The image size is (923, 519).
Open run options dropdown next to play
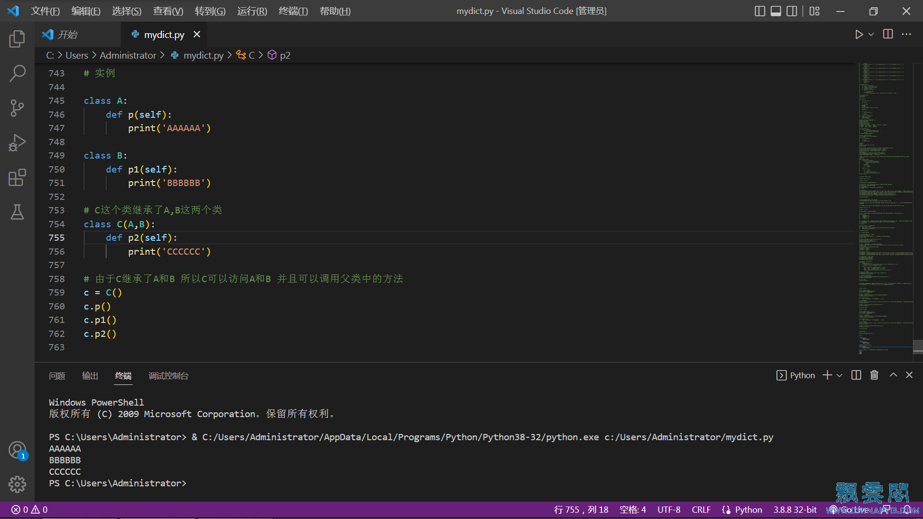tap(871, 35)
